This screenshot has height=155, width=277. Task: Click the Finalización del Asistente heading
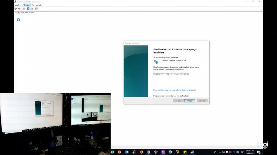[x=175, y=51]
